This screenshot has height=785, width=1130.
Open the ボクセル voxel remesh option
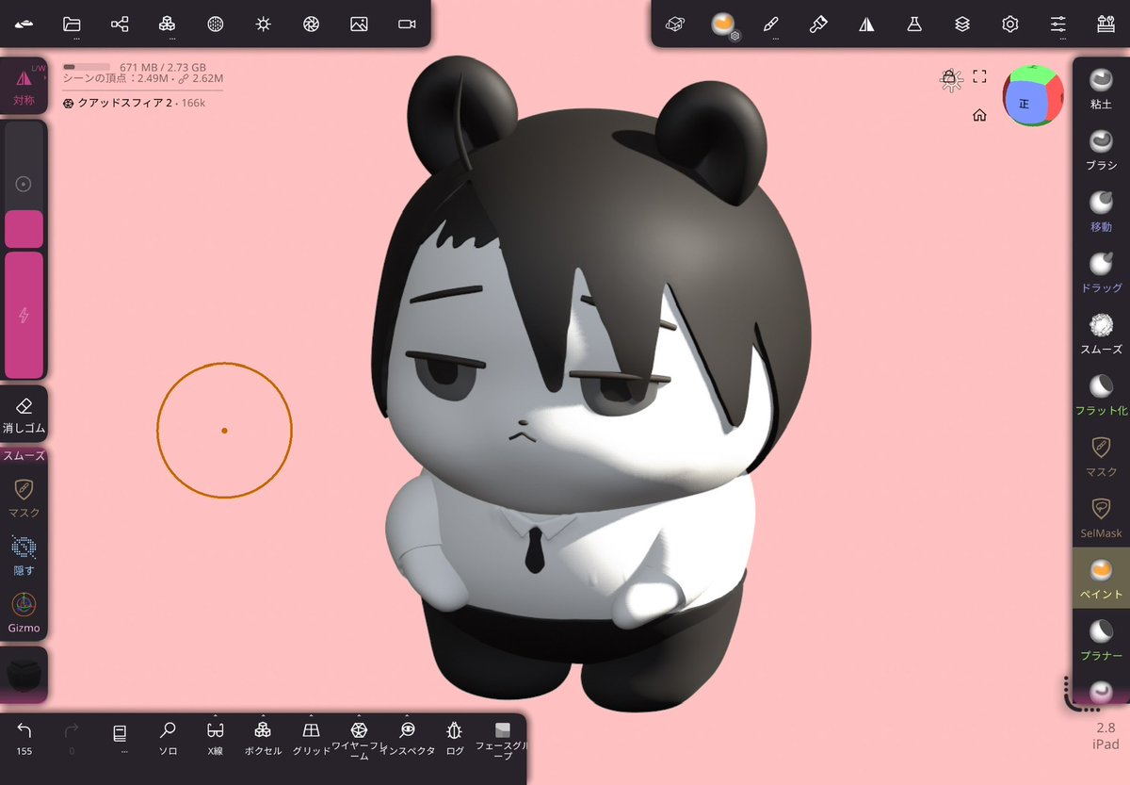tap(263, 738)
